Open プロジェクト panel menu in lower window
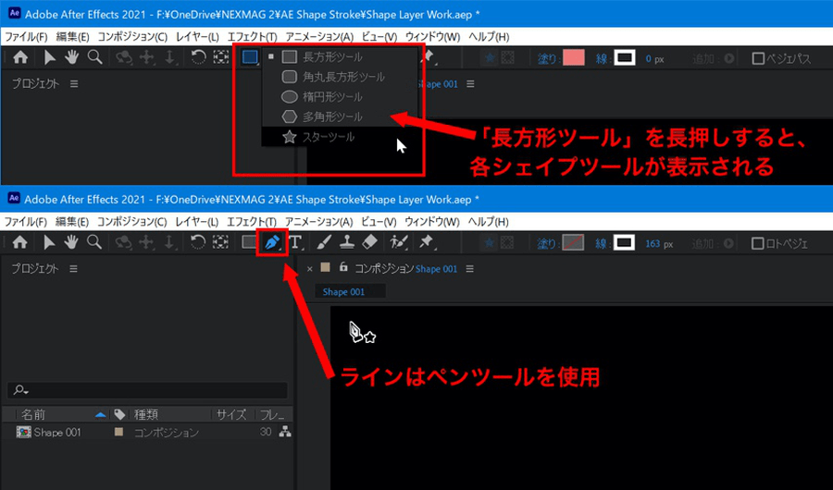The image size is (833, 490). coord(73,269)
